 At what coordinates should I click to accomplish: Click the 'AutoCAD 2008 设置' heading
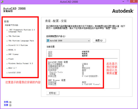coord(58,62)
